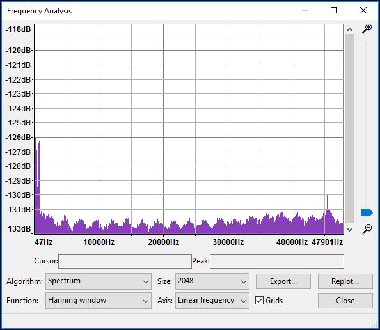Click the blue vertical zoom slider handle

367,213
